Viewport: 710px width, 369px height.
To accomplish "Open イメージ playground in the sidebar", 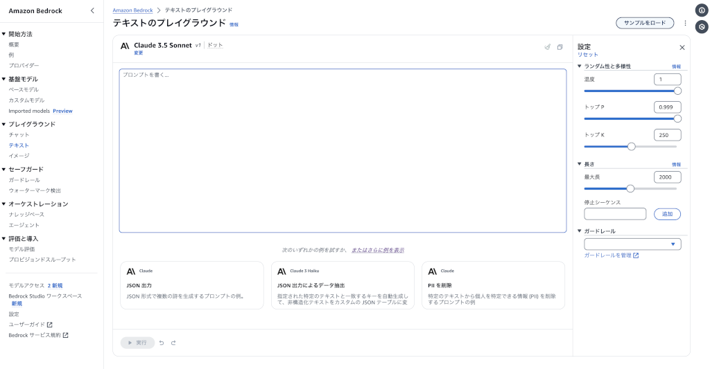I will click(x=19, y=156).
